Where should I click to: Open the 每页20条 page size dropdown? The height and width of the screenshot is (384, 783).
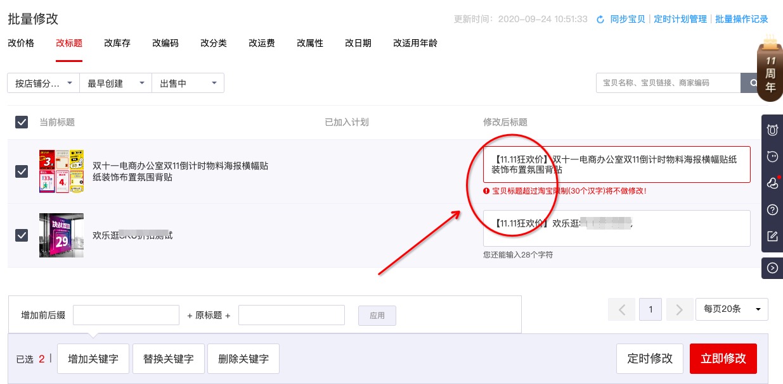(732, 309)
